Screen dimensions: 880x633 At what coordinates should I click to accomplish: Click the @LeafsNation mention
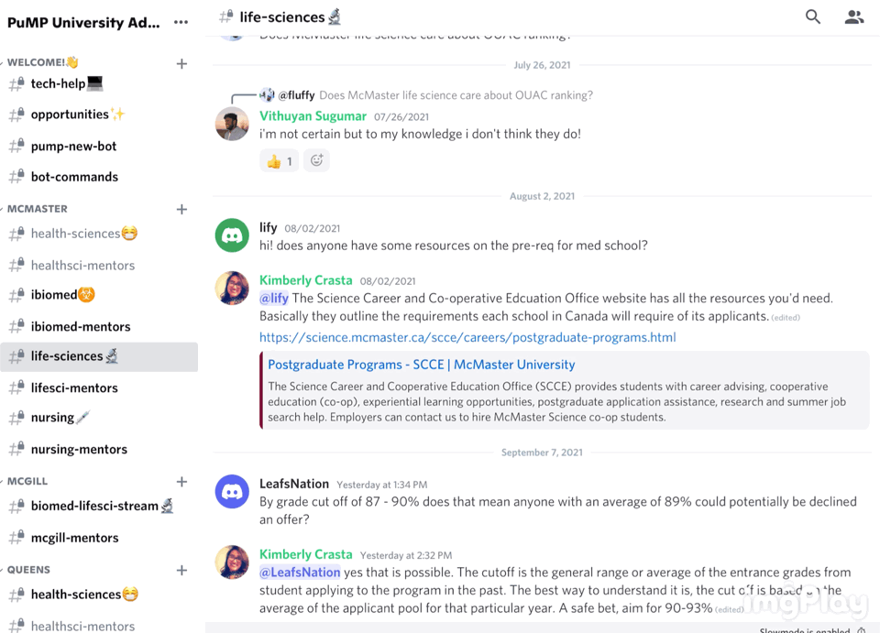(x=300, y=573)
